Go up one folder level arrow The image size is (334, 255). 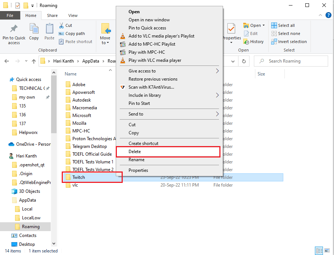pos(34,61)
